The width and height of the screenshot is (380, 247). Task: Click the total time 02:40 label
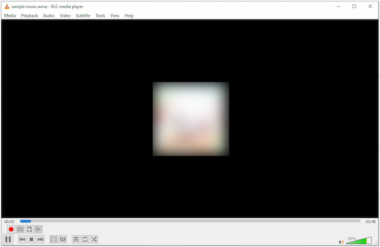(x=370, y=221)
